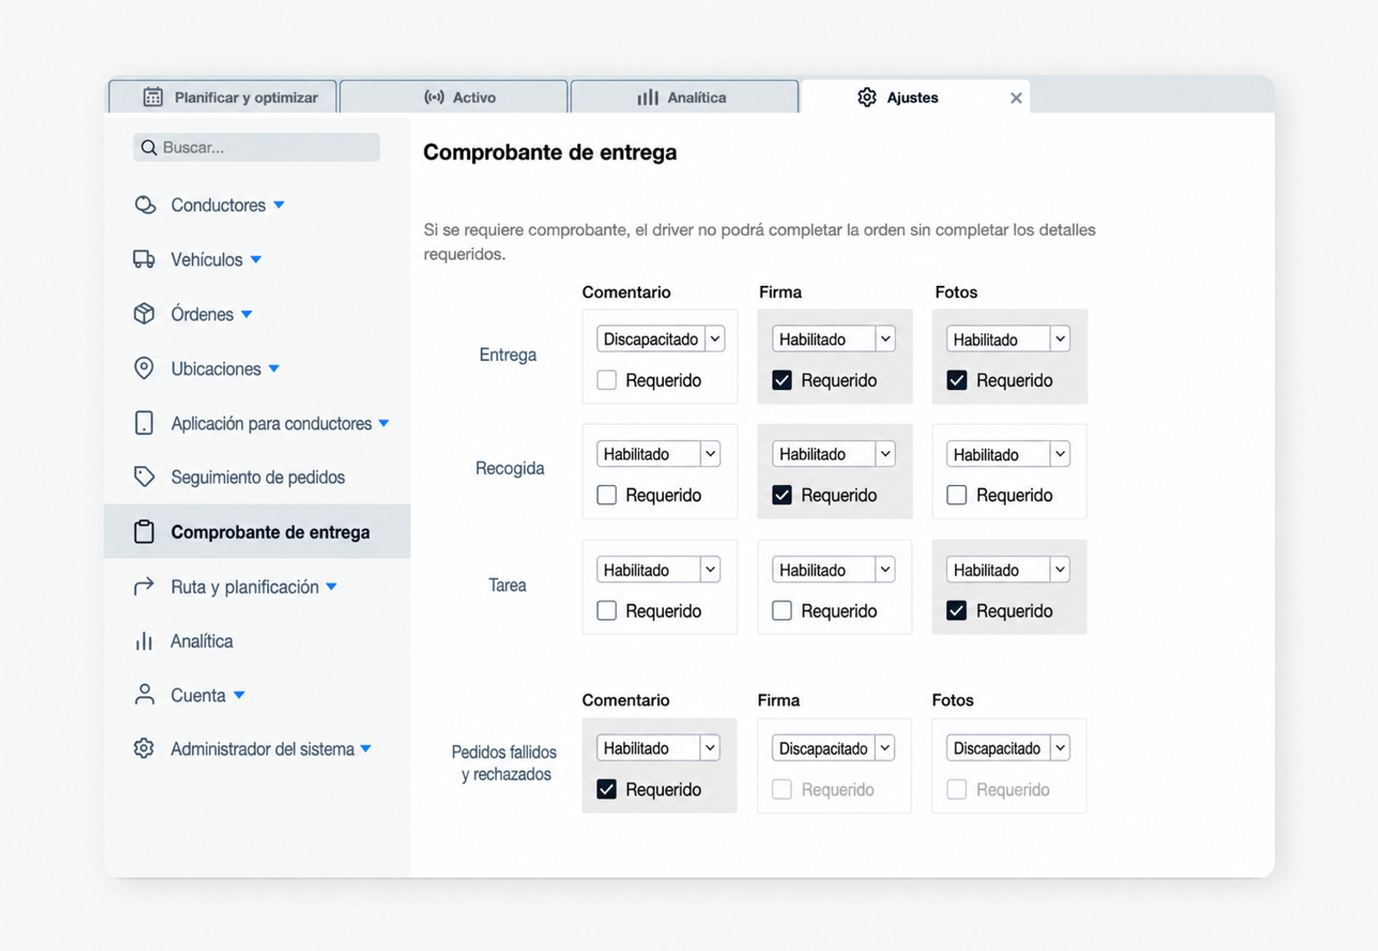Open Pedidos fallidos Comentario Habilitado dropdown

(659, 748)
